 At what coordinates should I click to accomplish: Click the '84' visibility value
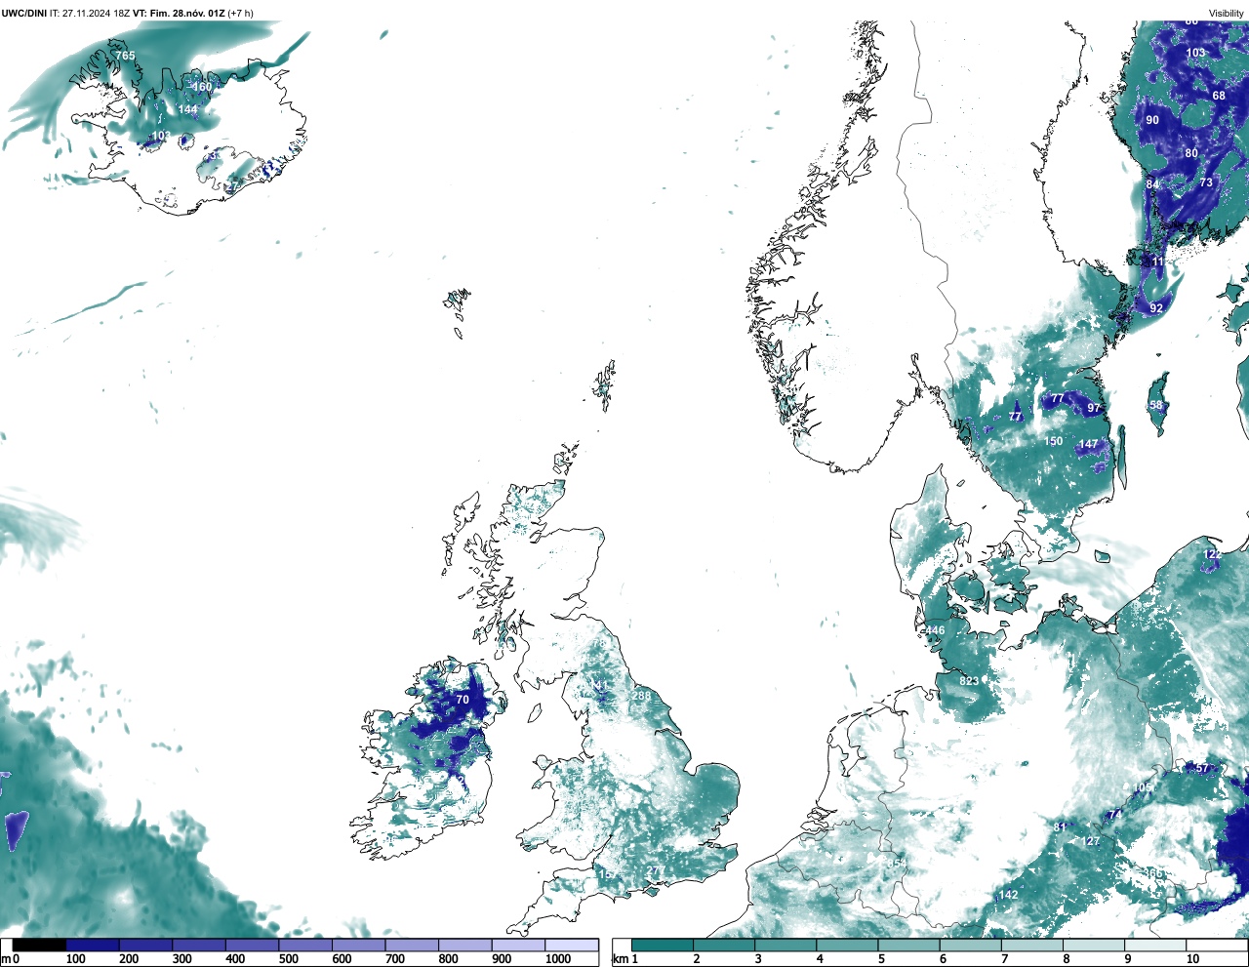[x=1152, y=184]
